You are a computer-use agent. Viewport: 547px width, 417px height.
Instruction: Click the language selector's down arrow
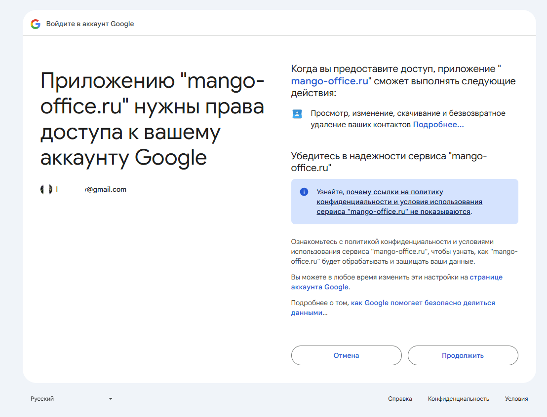coord(110,399)
